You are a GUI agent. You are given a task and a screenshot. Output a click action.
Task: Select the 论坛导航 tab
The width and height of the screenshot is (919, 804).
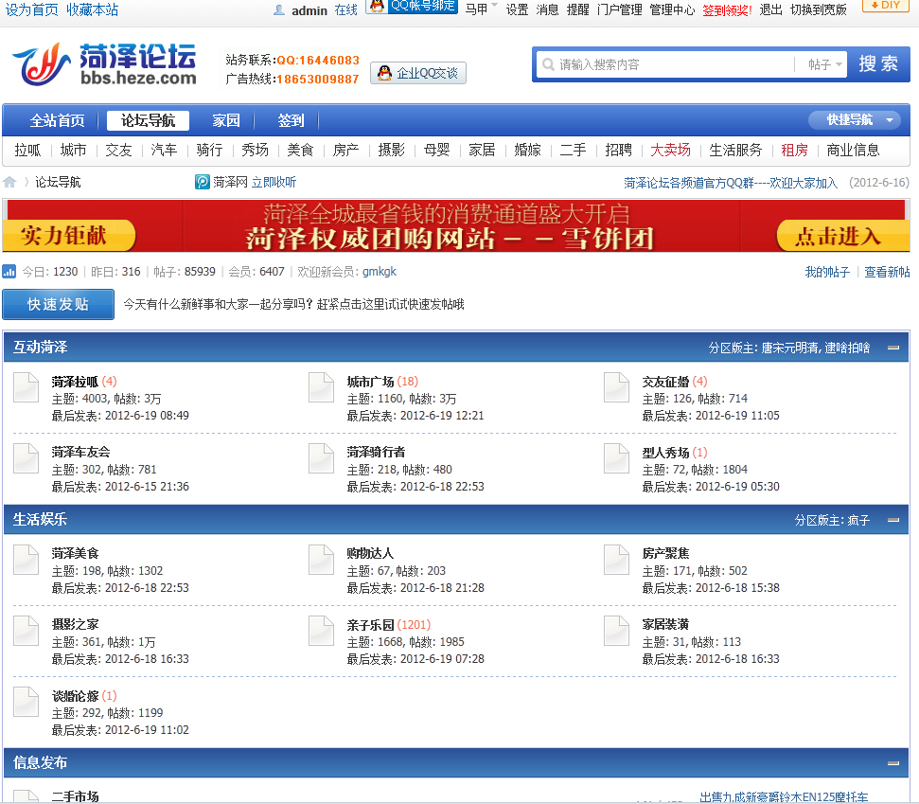coord(148,120)
